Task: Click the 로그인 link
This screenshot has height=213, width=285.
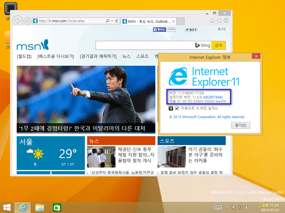Action: point(222,29)
